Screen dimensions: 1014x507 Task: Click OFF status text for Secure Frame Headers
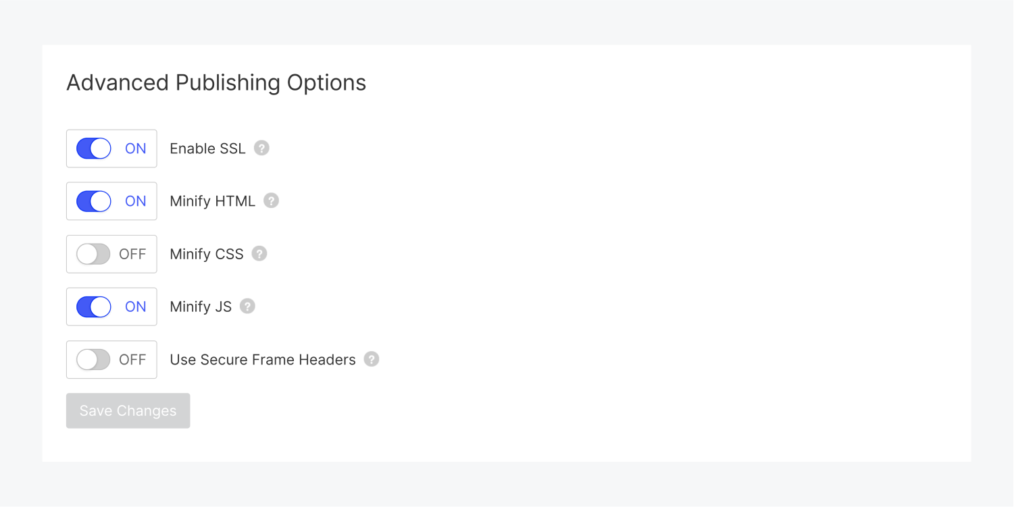[132, 359]
